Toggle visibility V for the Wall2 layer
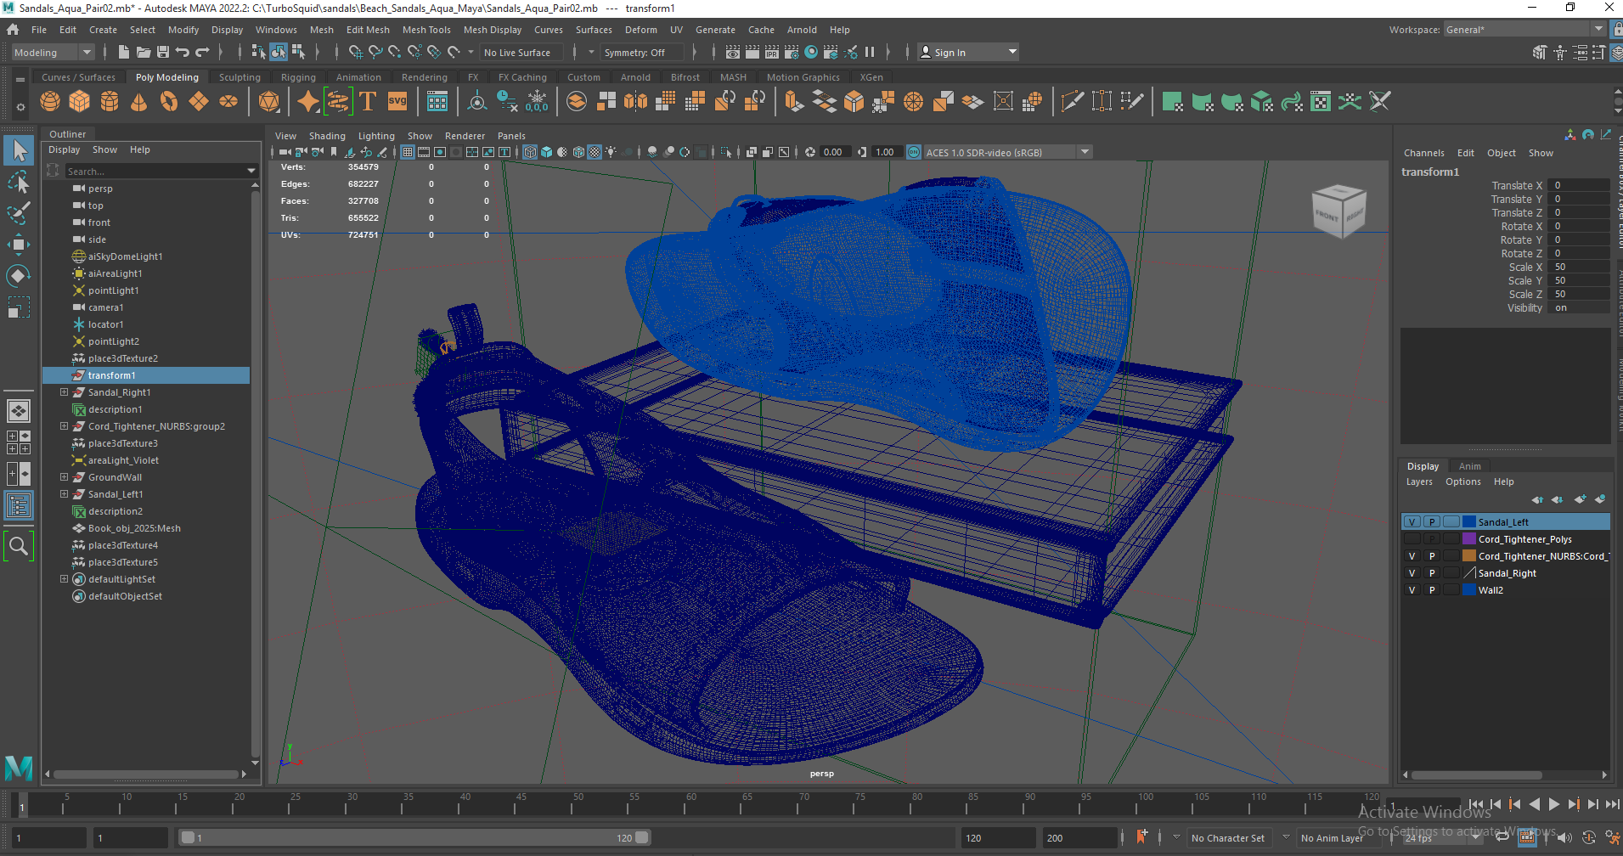 point(1412,589)
